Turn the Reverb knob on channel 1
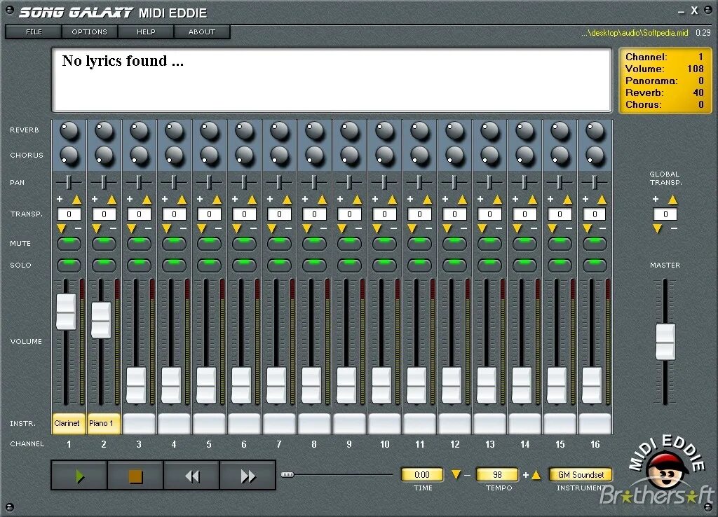The height and width of the screenshot is (517, 718). [x=68, y=129]
